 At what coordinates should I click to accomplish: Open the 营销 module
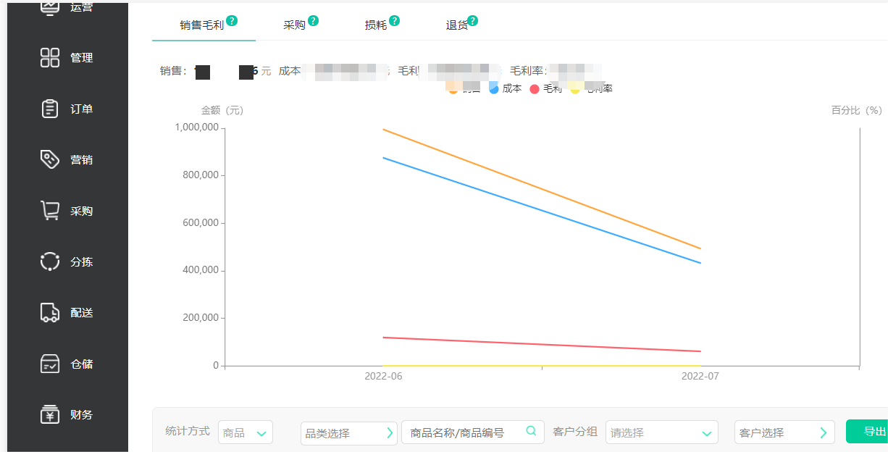pyautogui.click(x=67, y=159)
